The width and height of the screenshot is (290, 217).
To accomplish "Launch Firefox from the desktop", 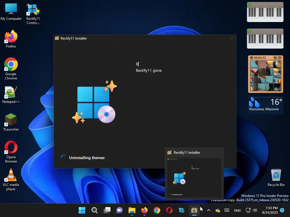I will pos(11,39).
